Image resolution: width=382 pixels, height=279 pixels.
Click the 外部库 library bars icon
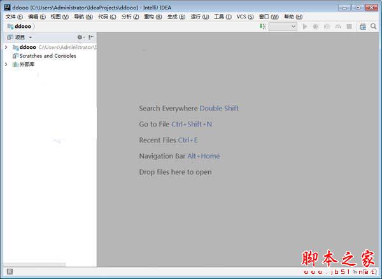tap(15, 64)
